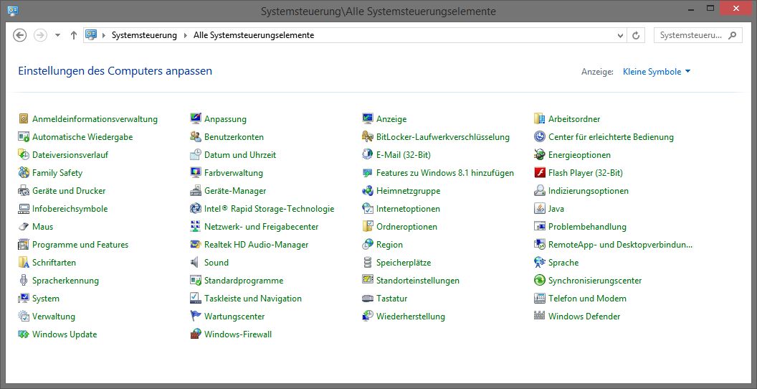Click the Benutzerkonten users icon

click(196, 137)
